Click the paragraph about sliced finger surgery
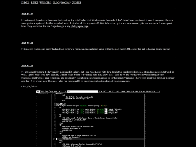196x147 pixels. tap(95, 49)
